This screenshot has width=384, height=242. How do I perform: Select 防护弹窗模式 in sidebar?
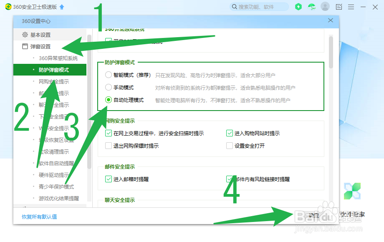pyautogui.click(x=50, y=70)
